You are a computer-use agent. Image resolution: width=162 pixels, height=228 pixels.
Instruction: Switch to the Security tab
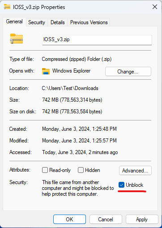pos(37,22)
